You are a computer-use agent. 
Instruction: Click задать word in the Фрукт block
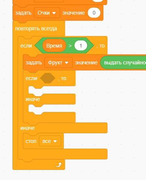click(34, 62)
